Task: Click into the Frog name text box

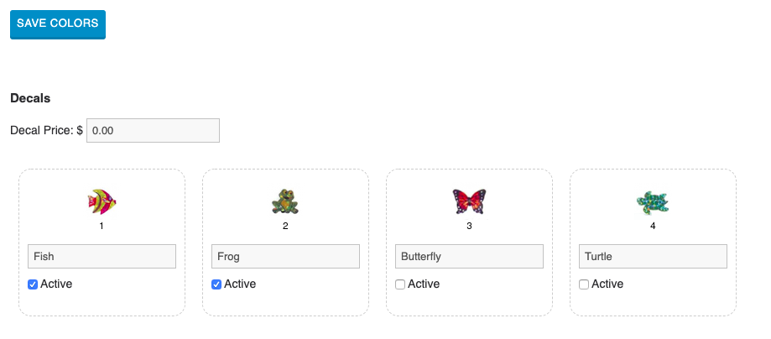Action: [x=285, y=256]
